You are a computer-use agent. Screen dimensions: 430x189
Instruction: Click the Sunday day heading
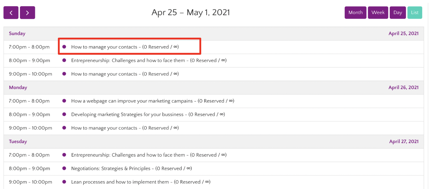click(17, 33)
